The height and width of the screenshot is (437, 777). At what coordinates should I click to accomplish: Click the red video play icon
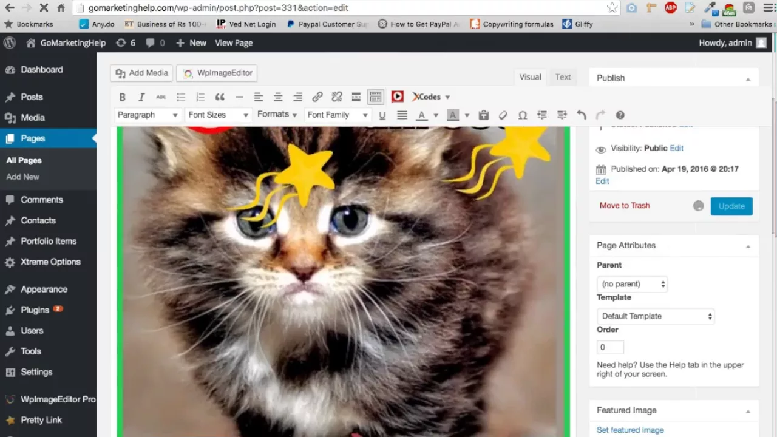pyautogui.click(x=398, y=97)
